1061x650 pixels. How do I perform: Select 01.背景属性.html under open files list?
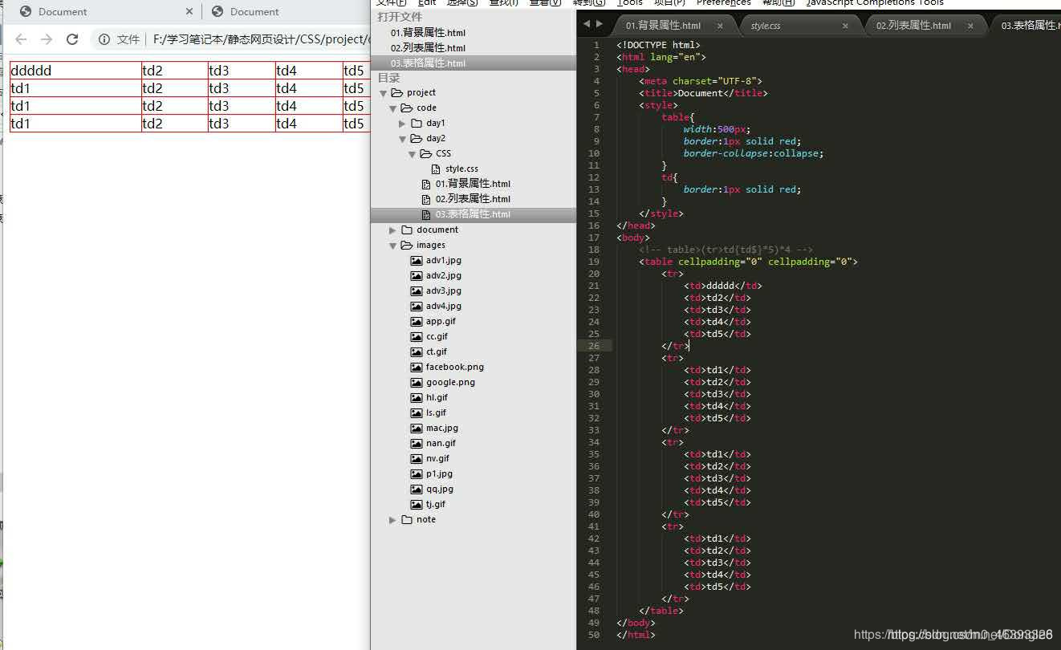pos(428,33)
